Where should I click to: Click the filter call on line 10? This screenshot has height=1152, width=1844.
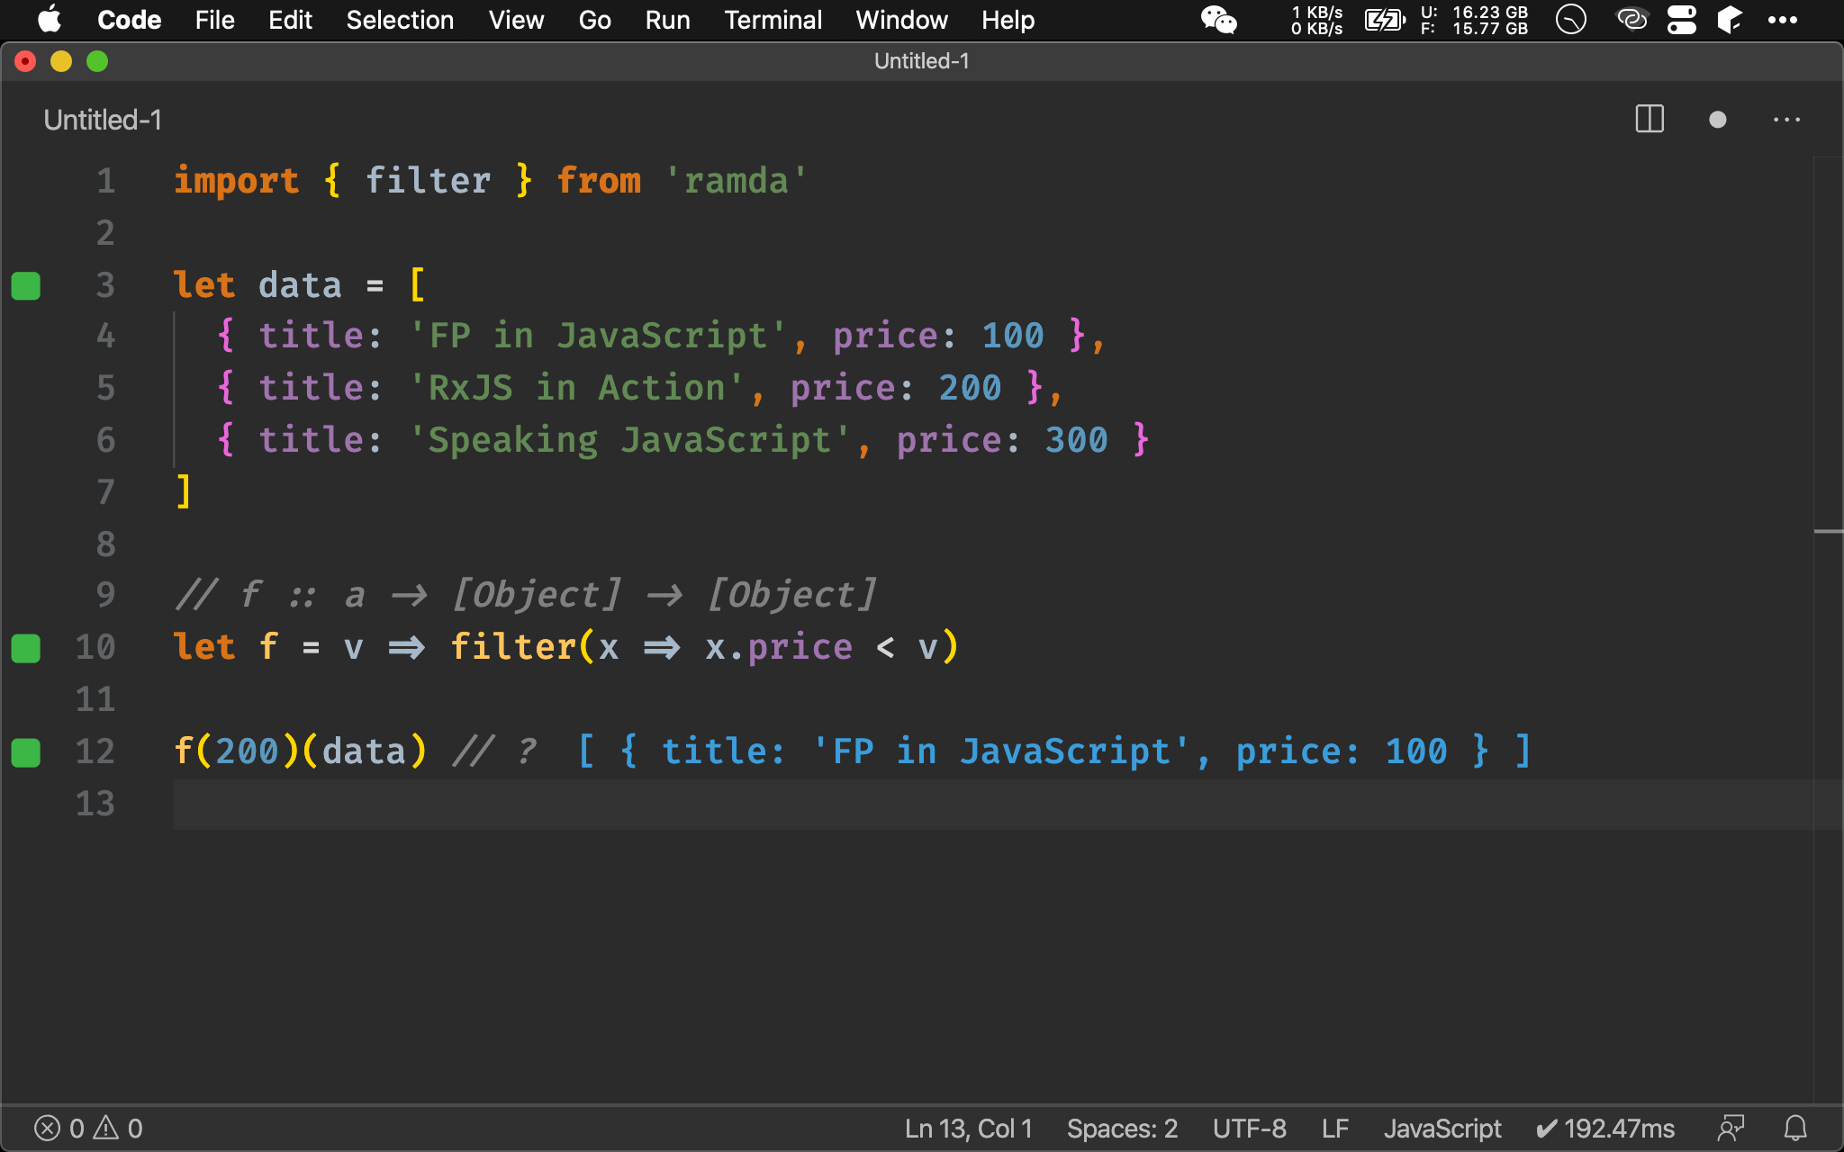512,647
